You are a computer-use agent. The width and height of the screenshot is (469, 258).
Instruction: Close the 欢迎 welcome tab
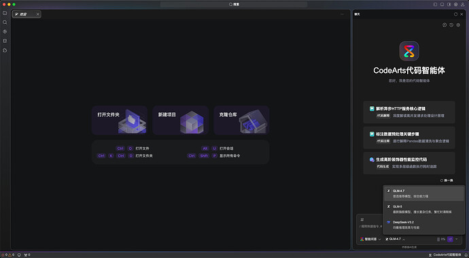tap(37, 14)
